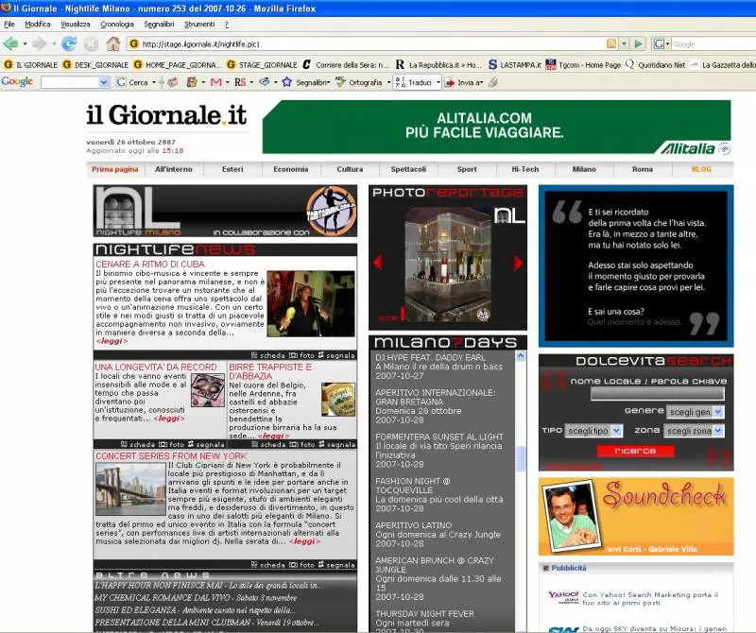Open the Cronologia menu
This screenshot has height=633, width=756.
pyautogui.click(x=117, y=24)
